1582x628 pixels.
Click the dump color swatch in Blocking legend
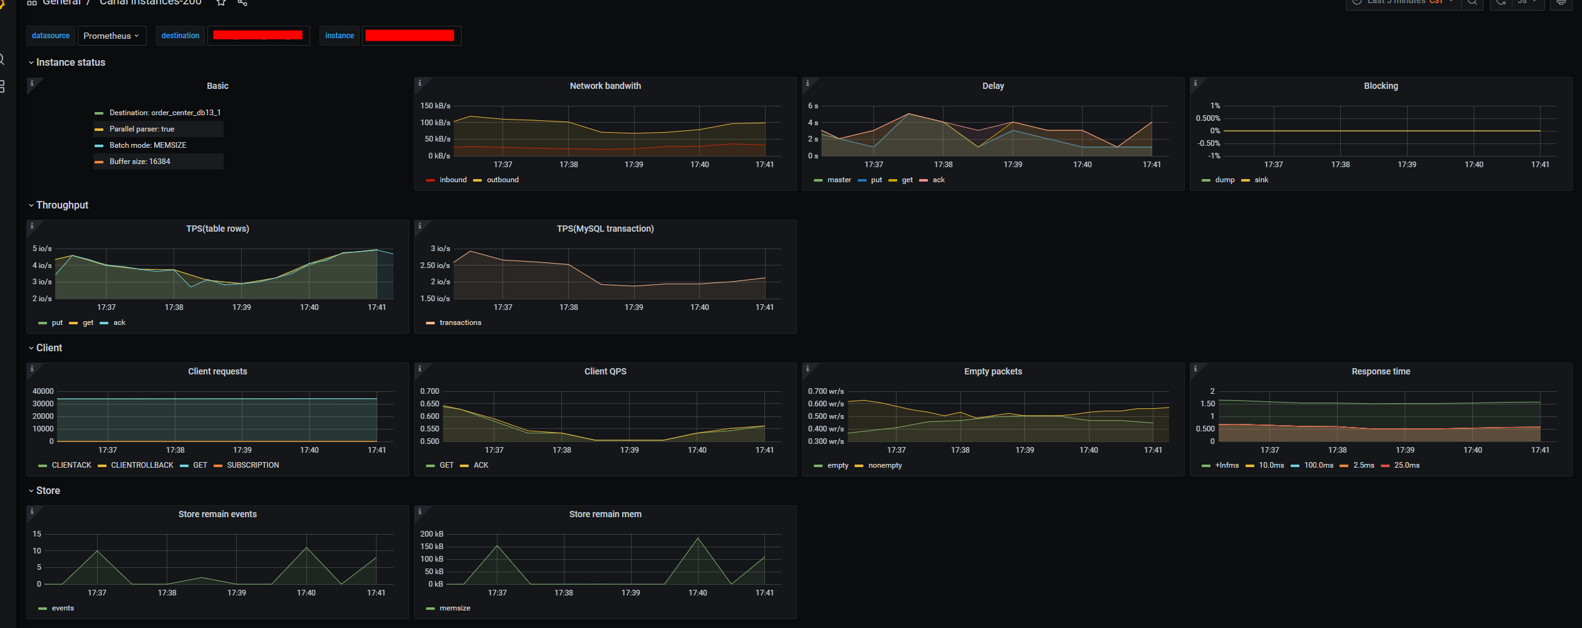coord(1206,180)
